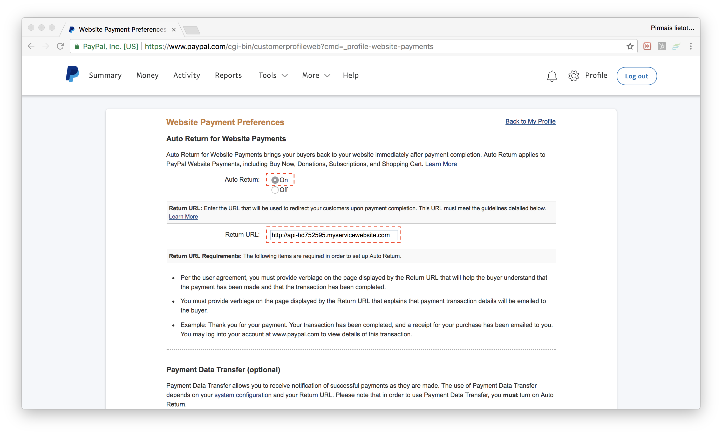This screenshot has width=722, height=435.
Task: Open a new browser tab
Action: click(192, 30)
